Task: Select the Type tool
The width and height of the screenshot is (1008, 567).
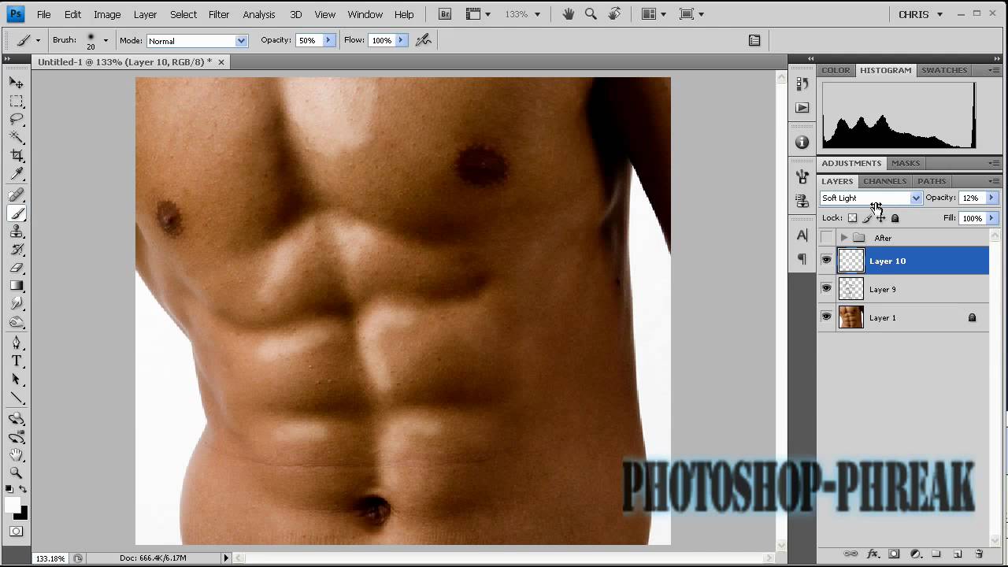Action: pyautogui.click(x=17, y=361)
